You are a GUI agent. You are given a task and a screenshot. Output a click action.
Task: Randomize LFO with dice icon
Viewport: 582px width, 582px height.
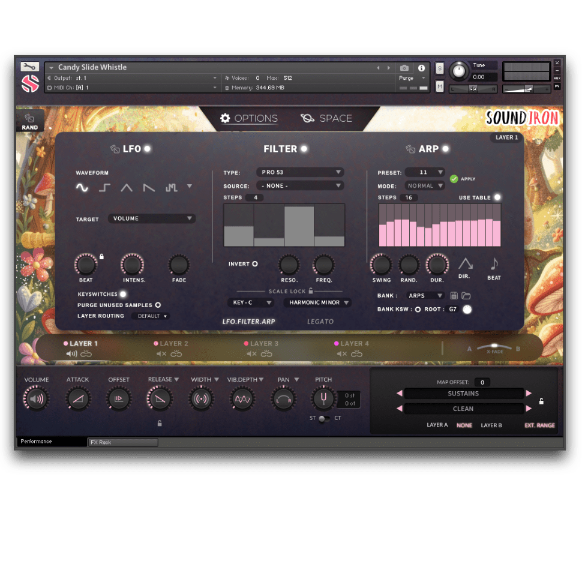point(115,149)
